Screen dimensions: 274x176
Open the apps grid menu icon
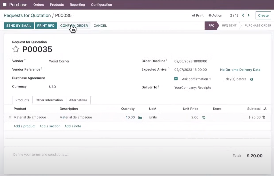pyautogui.click(x=5, y=5)
